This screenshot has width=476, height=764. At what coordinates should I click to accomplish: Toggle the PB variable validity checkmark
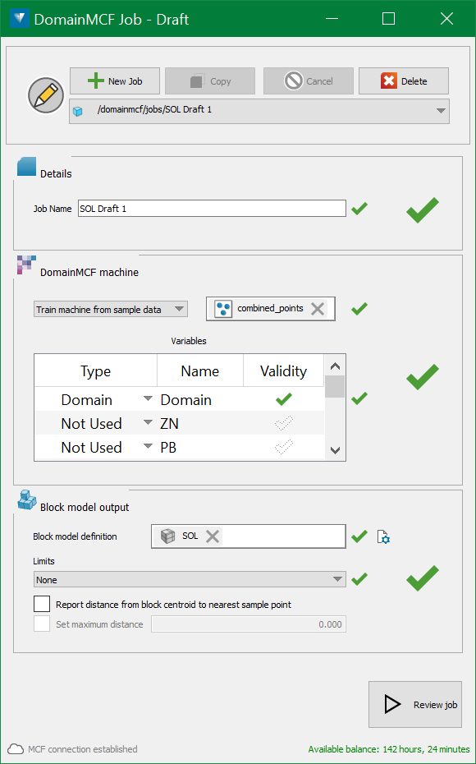(x=284, y=447)
